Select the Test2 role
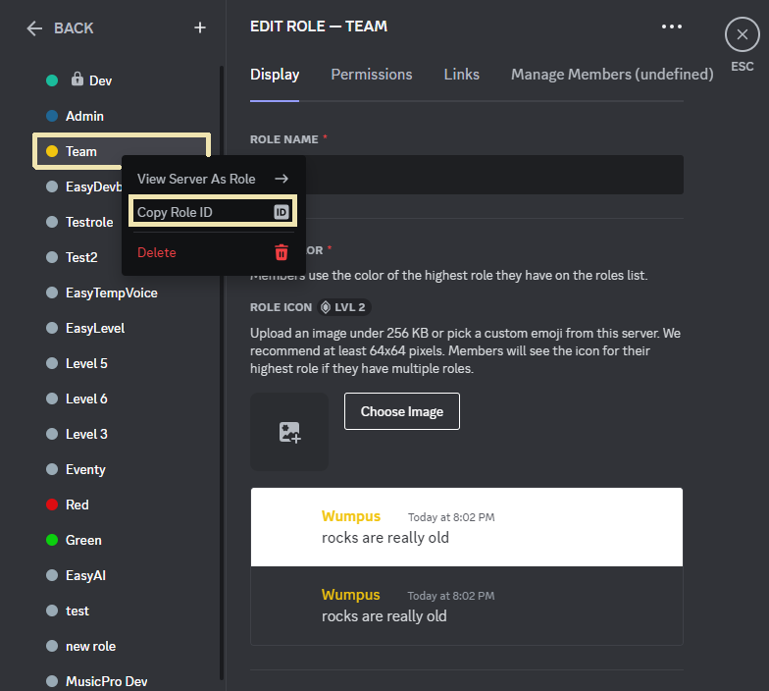Viewport: 769px width, 691px height. click(x=78, y=257)
